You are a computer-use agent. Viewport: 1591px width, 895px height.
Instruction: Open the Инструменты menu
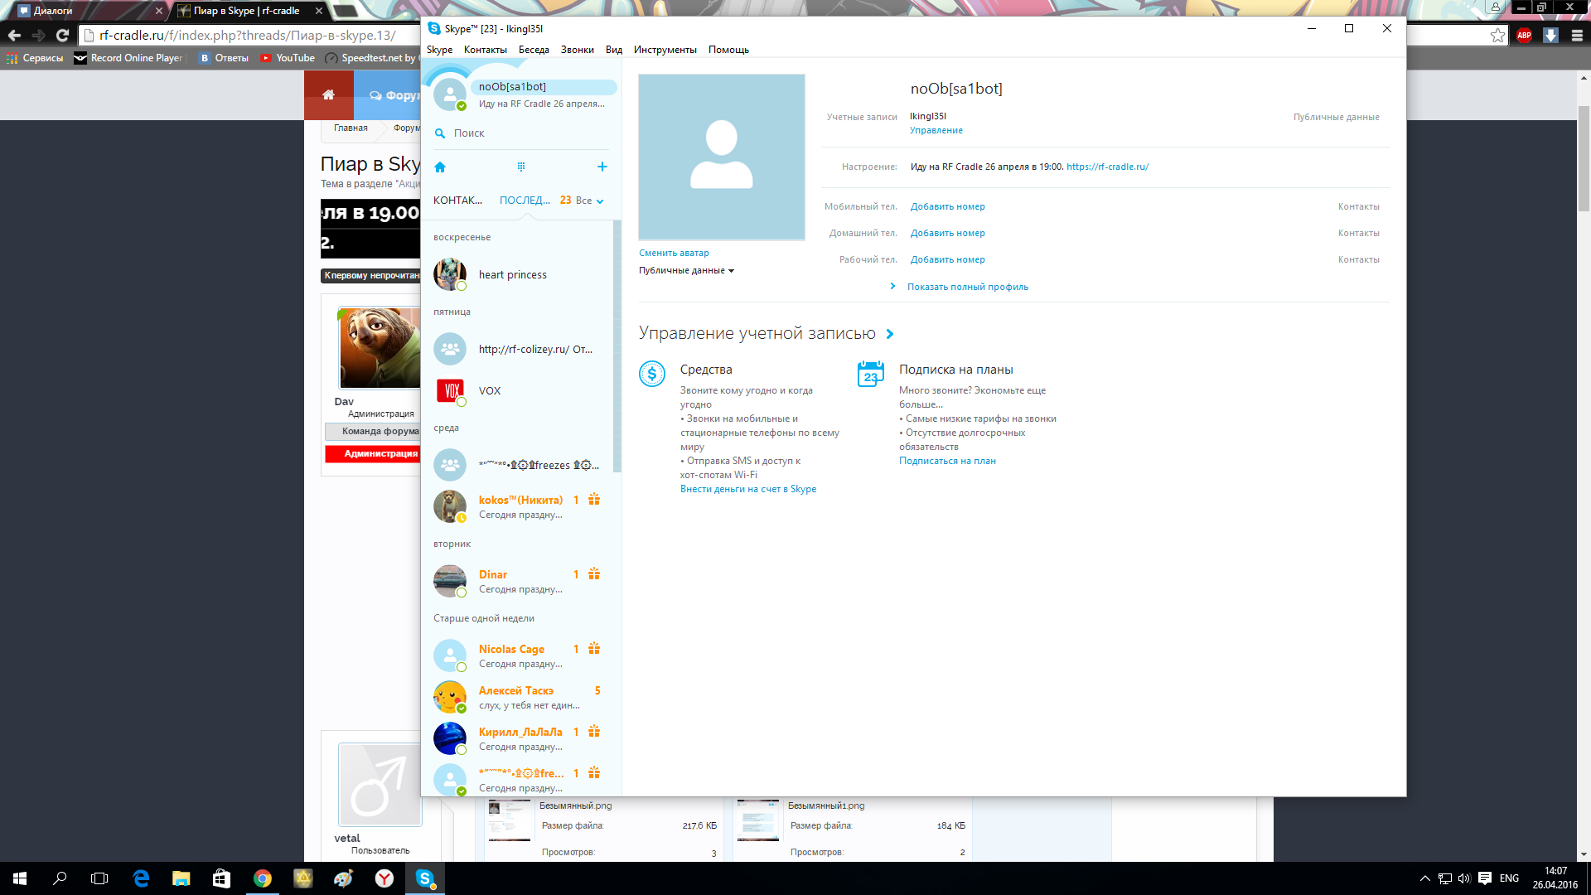(665, 50)
